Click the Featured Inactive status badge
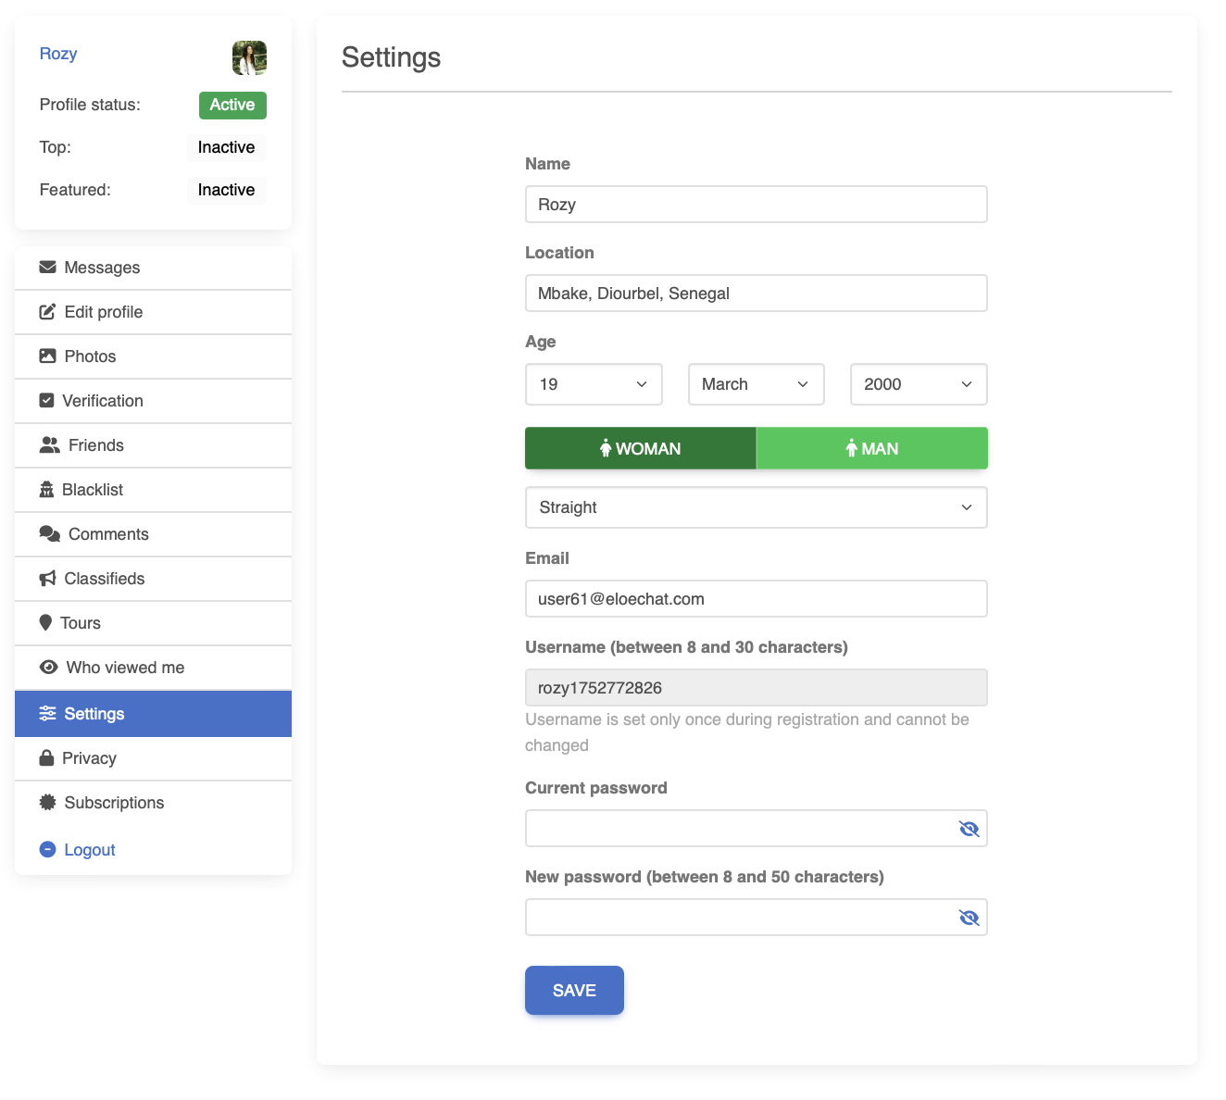The width and height of the screenshot is (1226, 1100). click(x=226, y=190)
